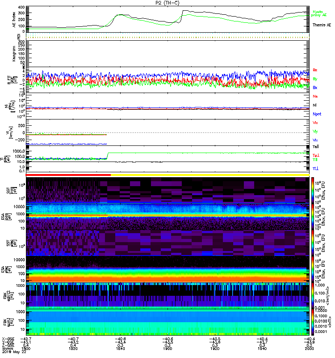The height and width of the screenshot is (358, 335).
Task: Select the Y-GSE value -43.1
Action: (x=25, y=342)
